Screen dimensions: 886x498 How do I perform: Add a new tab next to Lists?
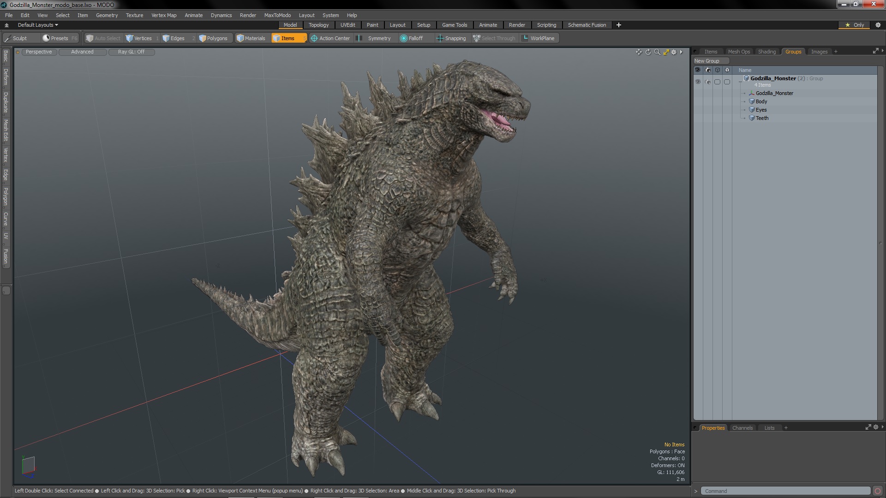click(x=786, y=428)
